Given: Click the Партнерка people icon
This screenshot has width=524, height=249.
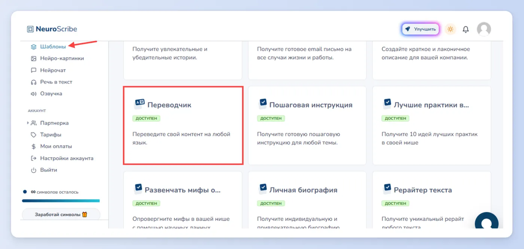Looking at the screenshot, I should (x=34, y=123).
